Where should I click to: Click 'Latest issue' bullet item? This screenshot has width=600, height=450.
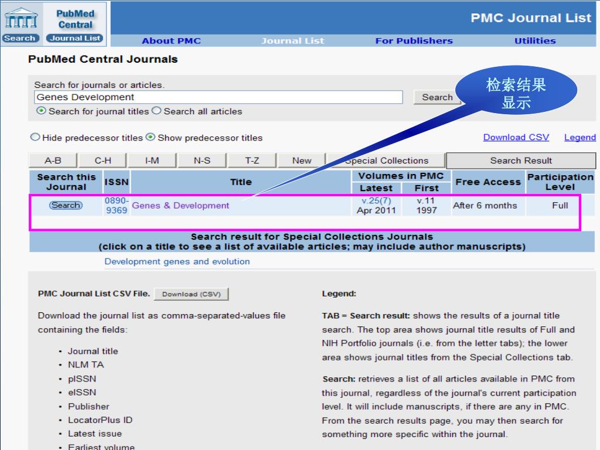95,434
